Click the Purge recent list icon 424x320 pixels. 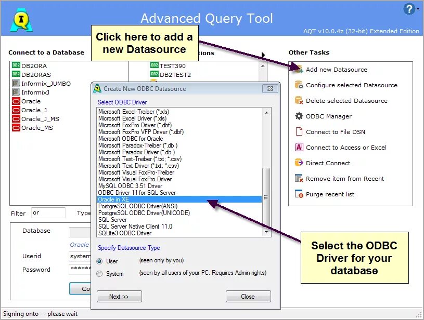tap(299, 194)
